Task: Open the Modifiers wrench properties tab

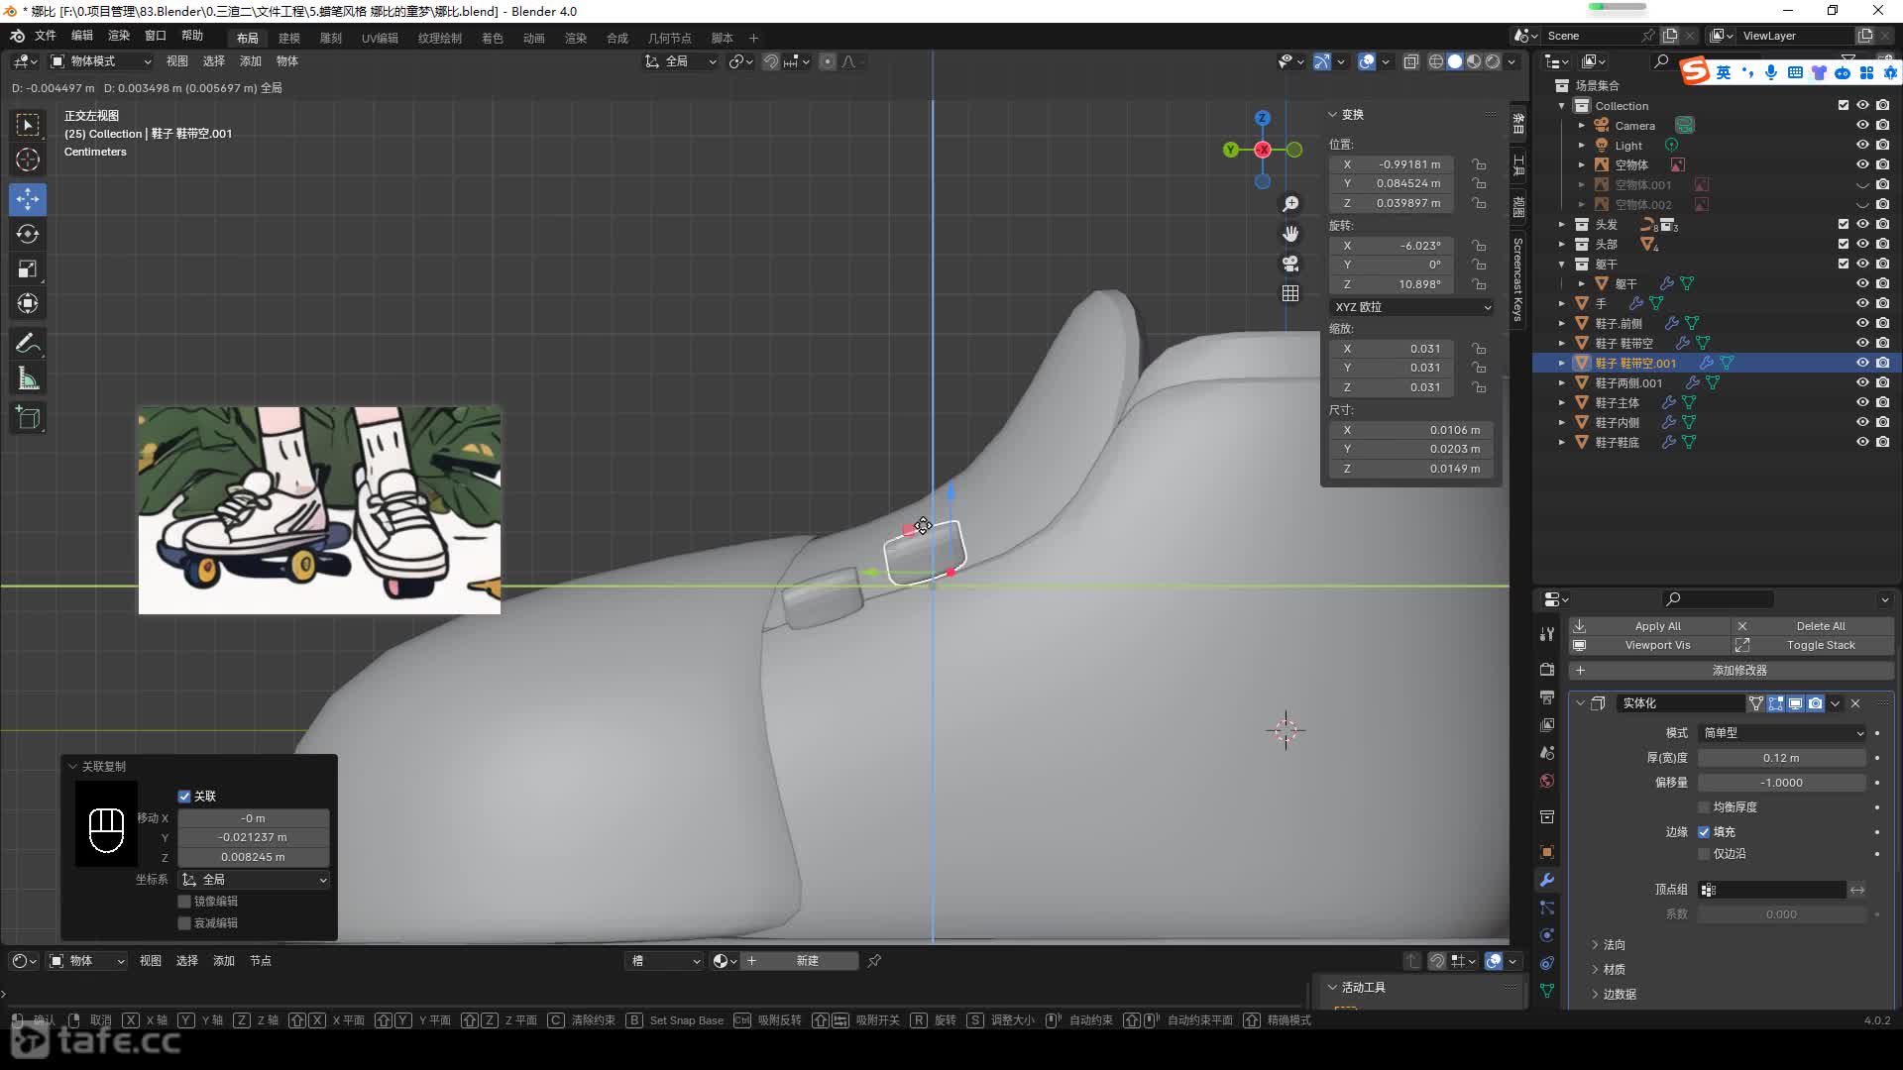Action: (x=1547, y=880)
